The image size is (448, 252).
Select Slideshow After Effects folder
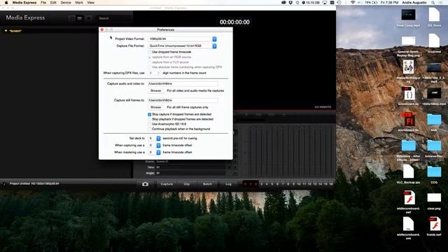click(408, 146)
